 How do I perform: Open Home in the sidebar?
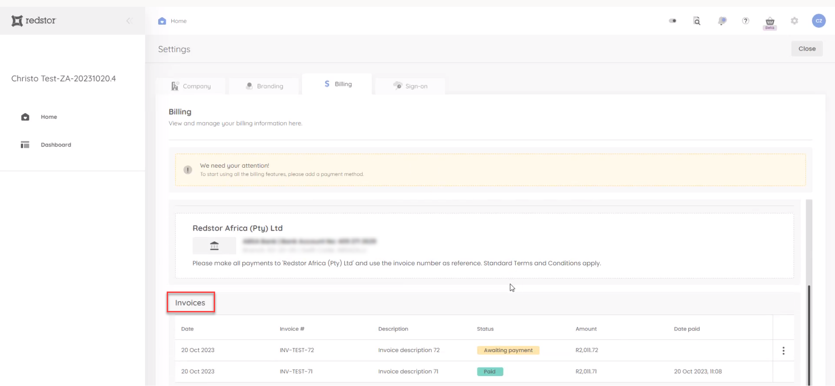[x=49, y=117]
